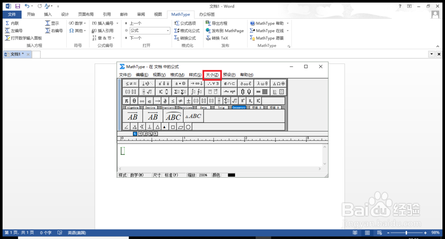Insert the triangle ABC expression
The image size is (445, 239).
pos(194,116)
